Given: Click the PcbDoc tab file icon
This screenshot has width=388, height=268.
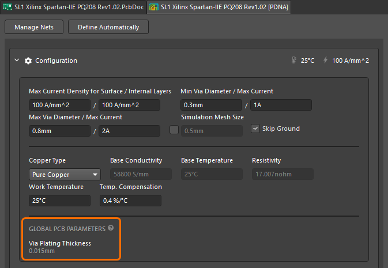Looking at the screenshot, I should coord(8,7).
